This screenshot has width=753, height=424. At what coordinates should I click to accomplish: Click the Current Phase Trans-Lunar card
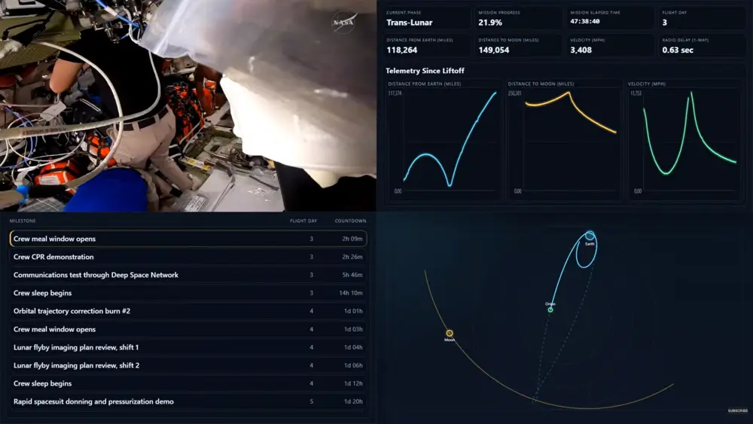(x=426, y=18)
